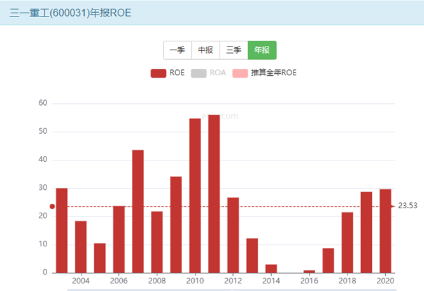
Task: Click the 23.53 average line label
Action: coord(407,206)
